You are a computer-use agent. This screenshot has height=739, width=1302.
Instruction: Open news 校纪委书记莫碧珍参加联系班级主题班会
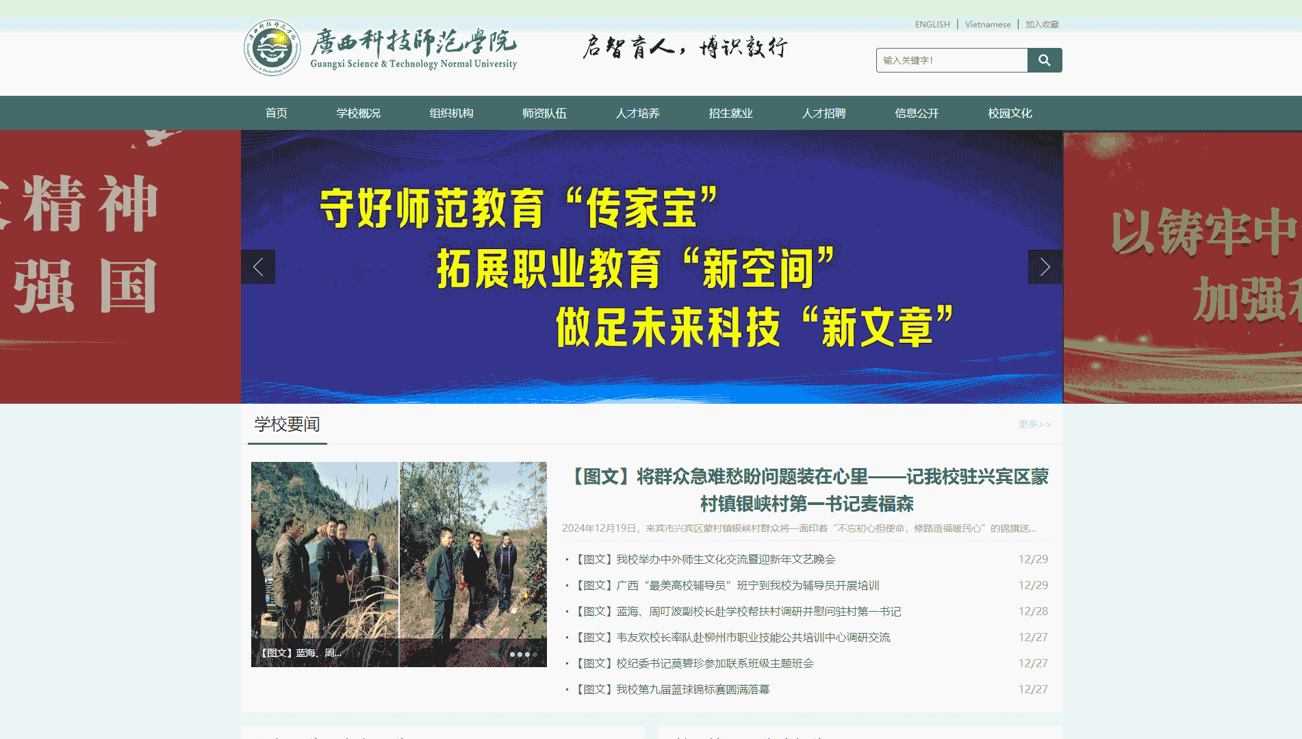[x=694, y=663]
